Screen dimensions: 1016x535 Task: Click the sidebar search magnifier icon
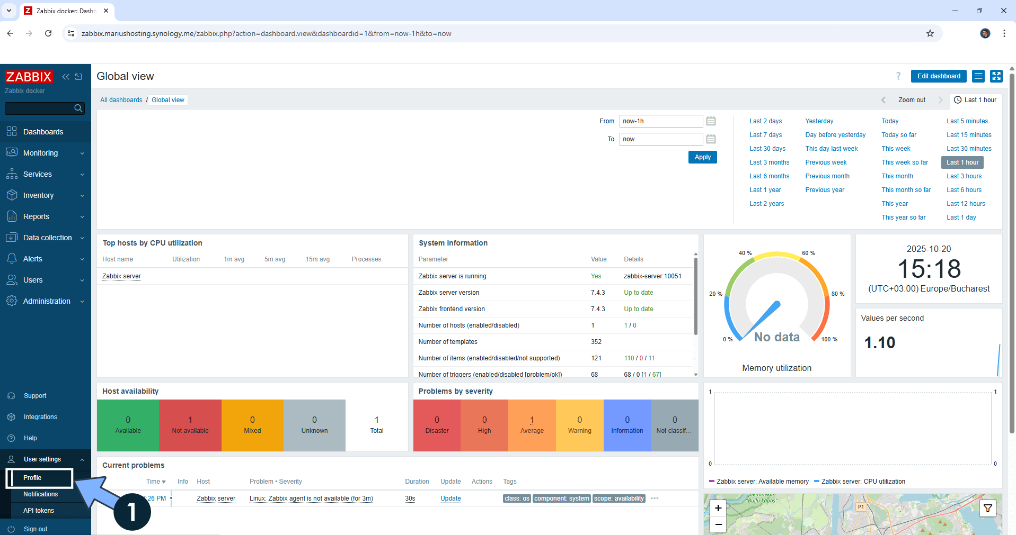[78, 108]
